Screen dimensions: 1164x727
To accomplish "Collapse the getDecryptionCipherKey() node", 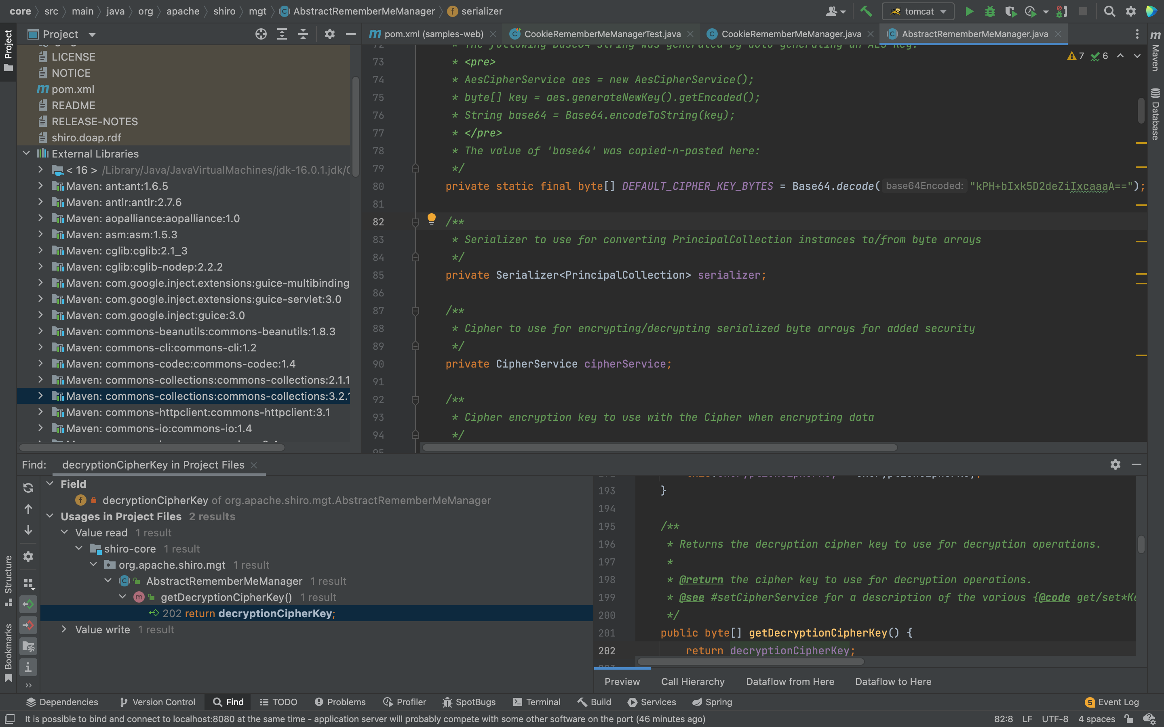I will coord(122,597).
